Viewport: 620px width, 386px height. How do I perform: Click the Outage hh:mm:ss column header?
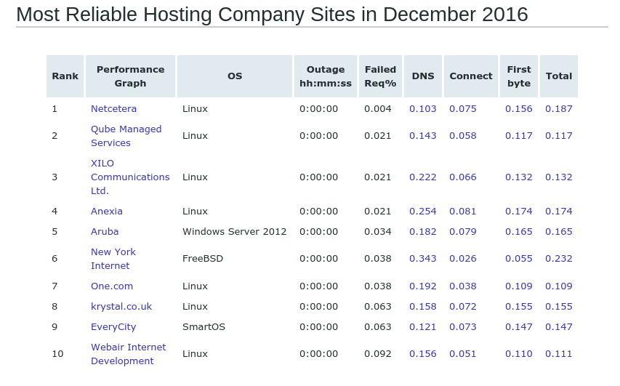[x=326, y=76]
